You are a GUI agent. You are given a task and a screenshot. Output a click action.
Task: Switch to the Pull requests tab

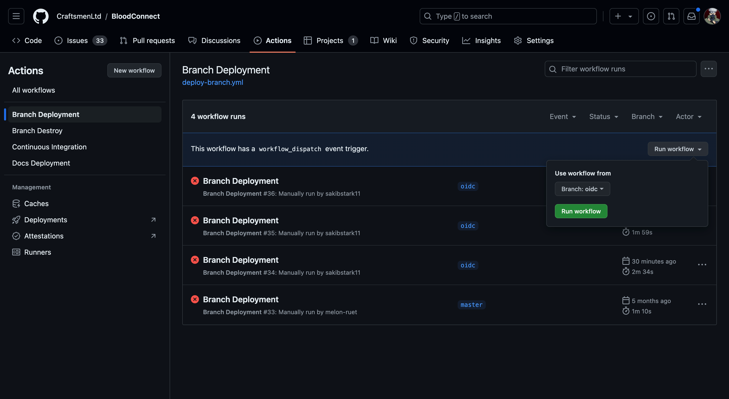[147, 41]
